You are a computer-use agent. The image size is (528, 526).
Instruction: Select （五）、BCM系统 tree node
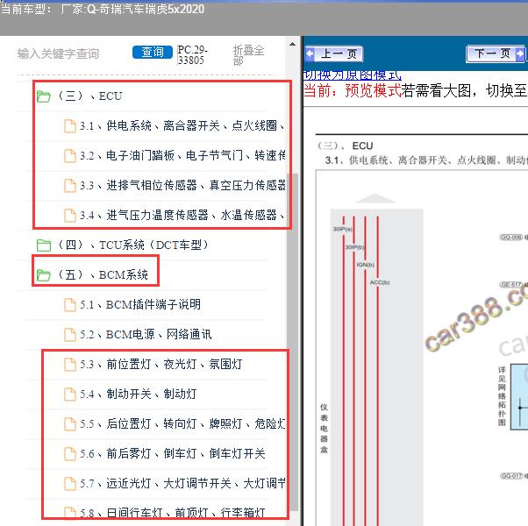click(103, 274)
